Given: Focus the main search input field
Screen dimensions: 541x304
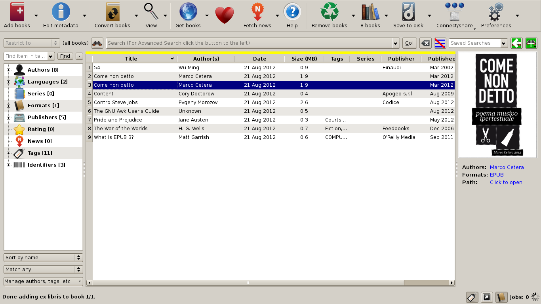Looking at the screenshot, I should (x=249, y=43).
